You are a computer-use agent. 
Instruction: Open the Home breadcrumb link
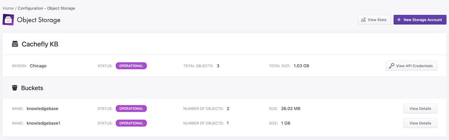8,8
